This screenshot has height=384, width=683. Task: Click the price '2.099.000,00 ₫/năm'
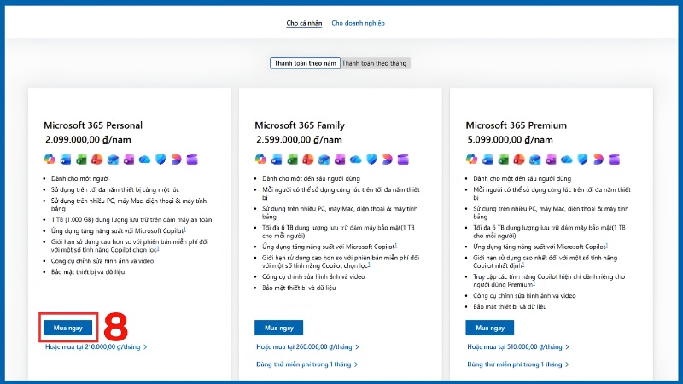click(x=88, y=140)
